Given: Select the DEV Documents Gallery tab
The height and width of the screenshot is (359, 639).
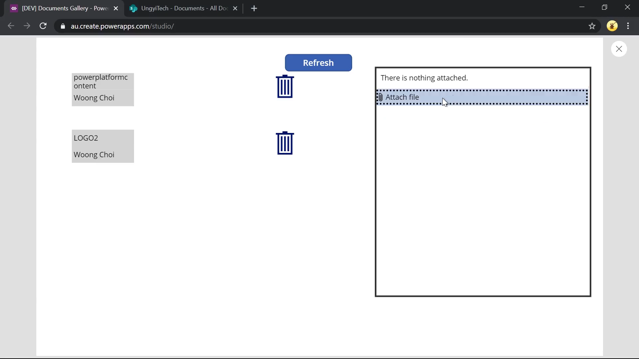Looking at the screenshot, I should point(63,9).
